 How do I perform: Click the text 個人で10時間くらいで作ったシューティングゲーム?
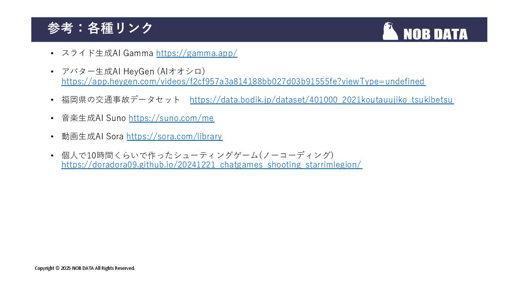coord(159,155)
